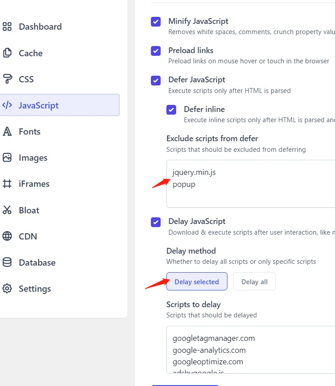Uncheck the Minify JavaScript checkbox
Image resolution: width=335 pixels, height=386 pixels.
click(x=156, y=22)
